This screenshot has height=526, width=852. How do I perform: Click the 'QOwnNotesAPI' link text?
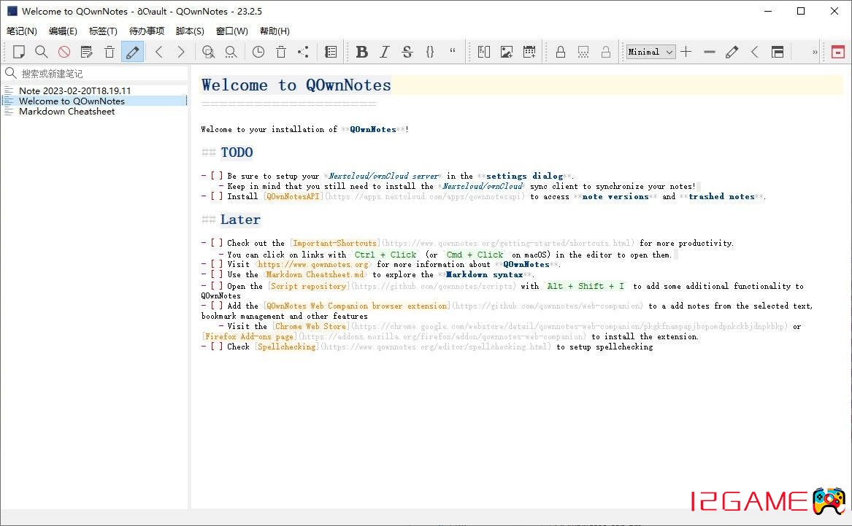293,196
